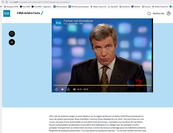Open the Météo-France Pro bookmark after DocuFlo
Viewport: 173px width, 133px height.
click(160, 7)
